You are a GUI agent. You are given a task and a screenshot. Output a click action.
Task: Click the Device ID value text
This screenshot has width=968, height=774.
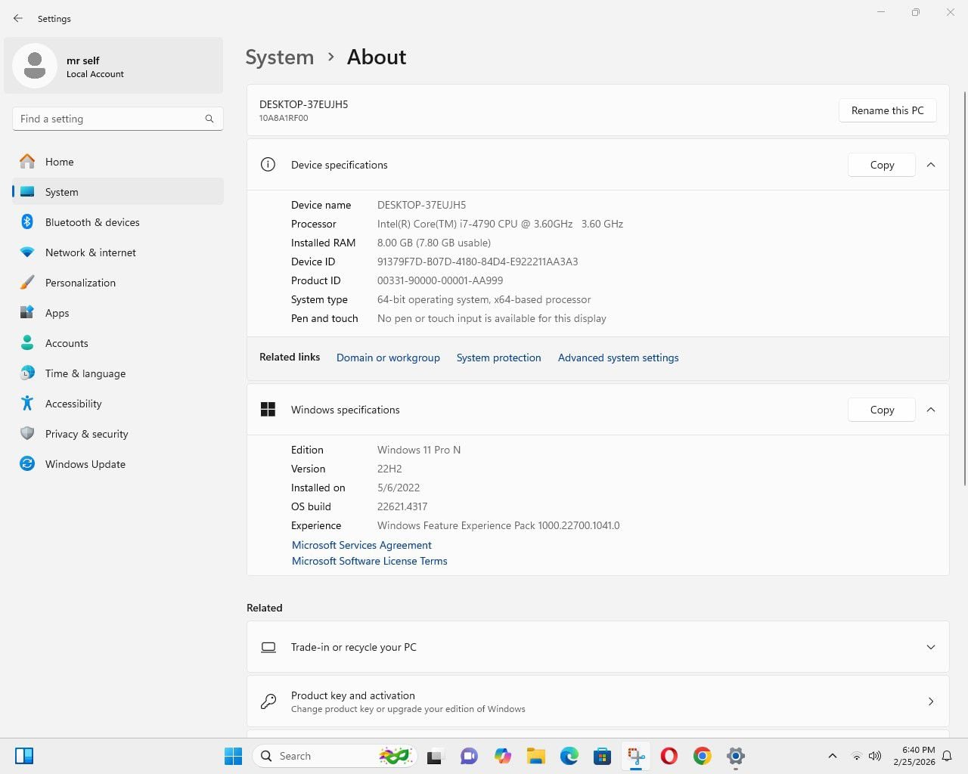(477, 262)
